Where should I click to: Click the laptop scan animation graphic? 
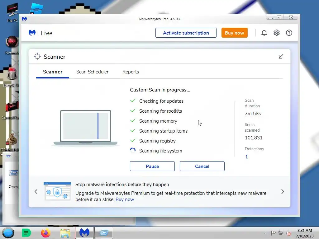click(x=86, y=128)
